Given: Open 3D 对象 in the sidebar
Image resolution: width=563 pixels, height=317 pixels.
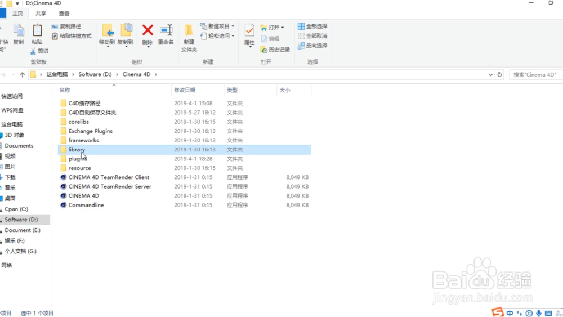Looking at the screenshot, I should coord(15,135).
